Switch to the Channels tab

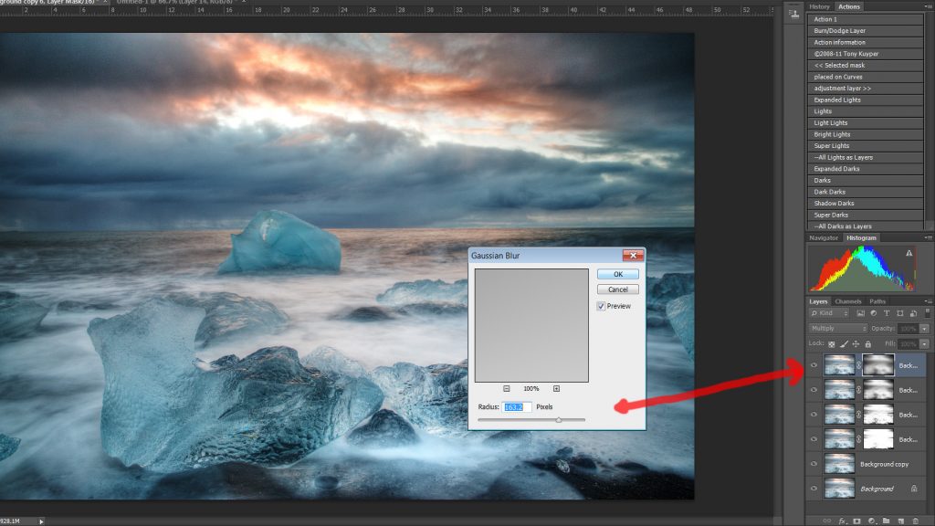coord(848,301)
